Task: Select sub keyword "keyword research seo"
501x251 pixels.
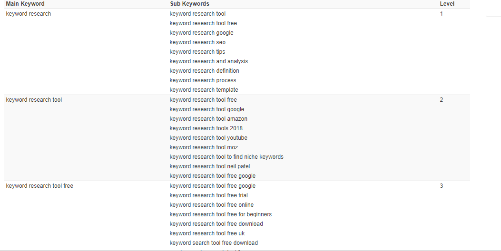Action: click(197, 42)
